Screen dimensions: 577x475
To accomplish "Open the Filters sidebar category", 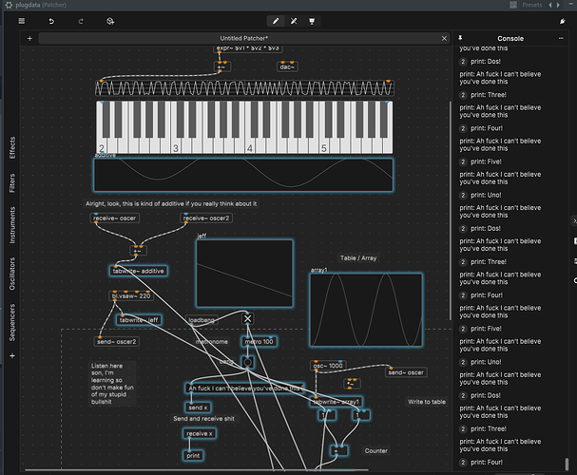I will (12, 183).
